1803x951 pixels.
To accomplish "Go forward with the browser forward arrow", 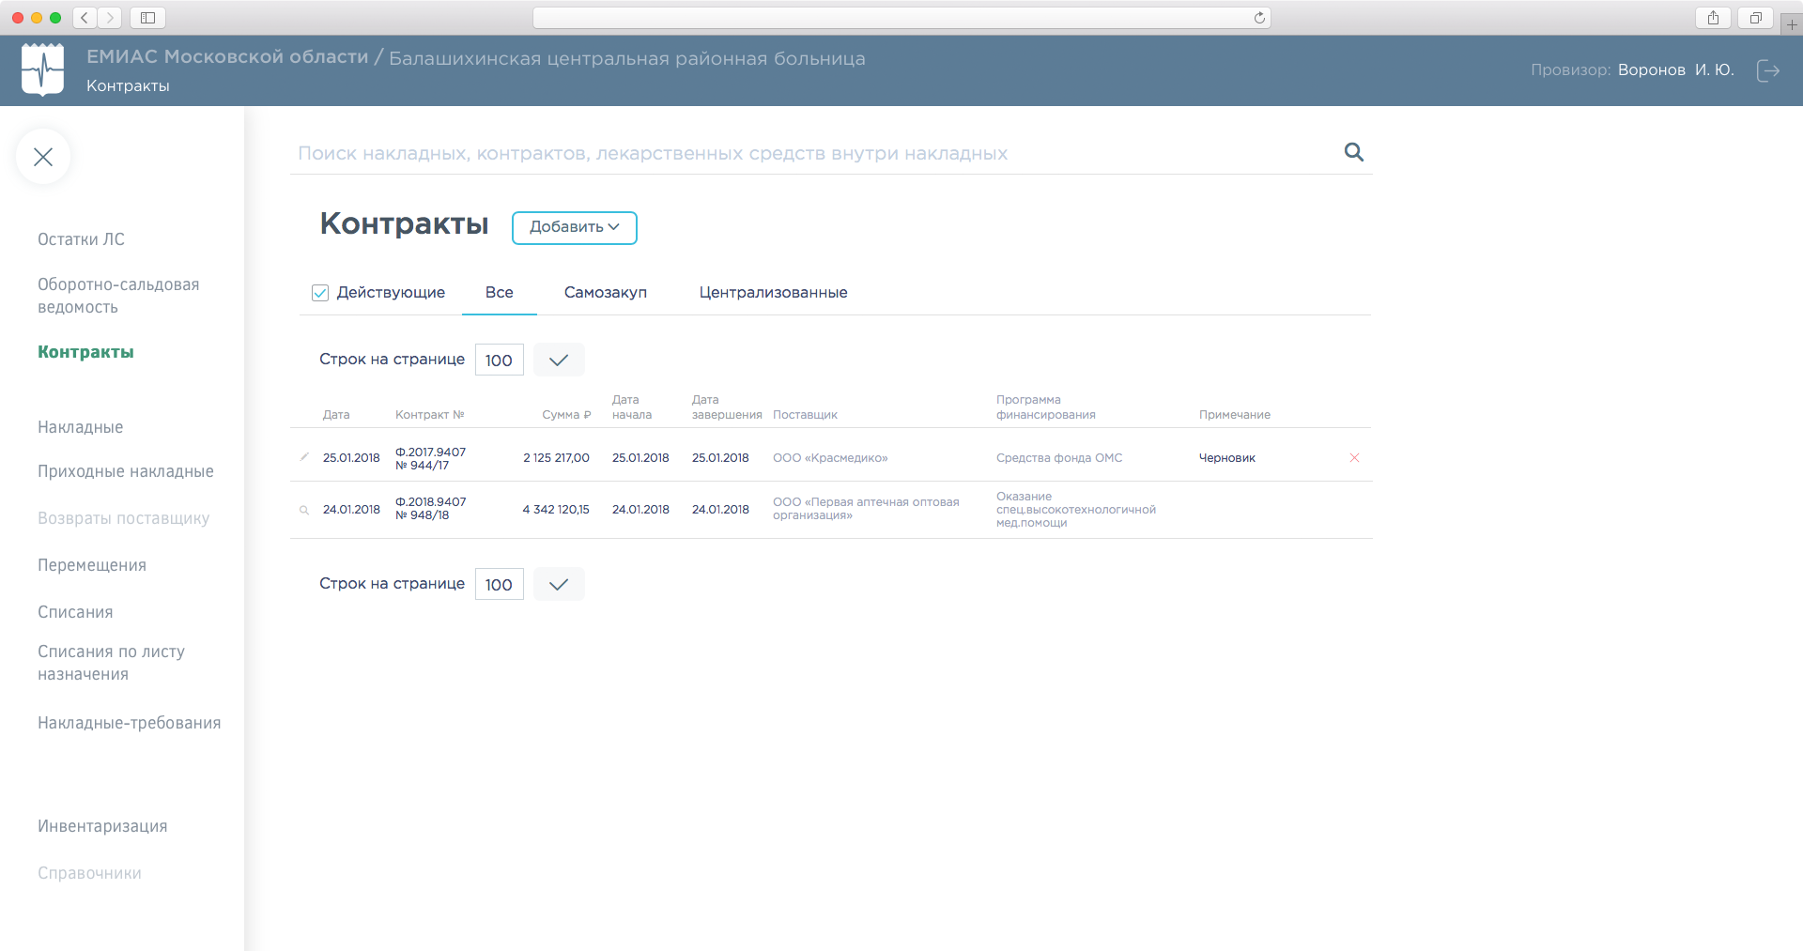I will [x=110, y=18].
